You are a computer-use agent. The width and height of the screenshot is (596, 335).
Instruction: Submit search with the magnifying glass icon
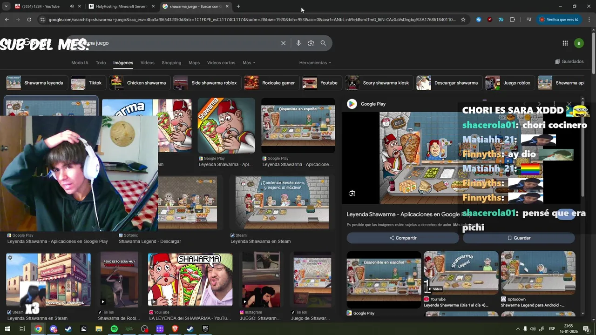click(x=323, y=43)
